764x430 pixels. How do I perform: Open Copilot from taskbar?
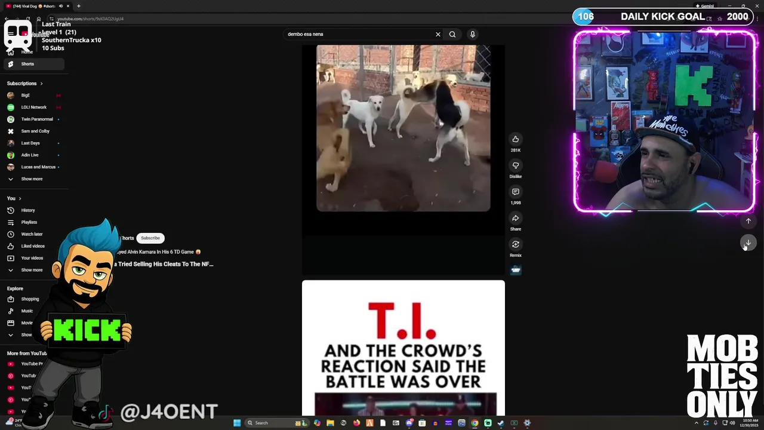point(317,423)
